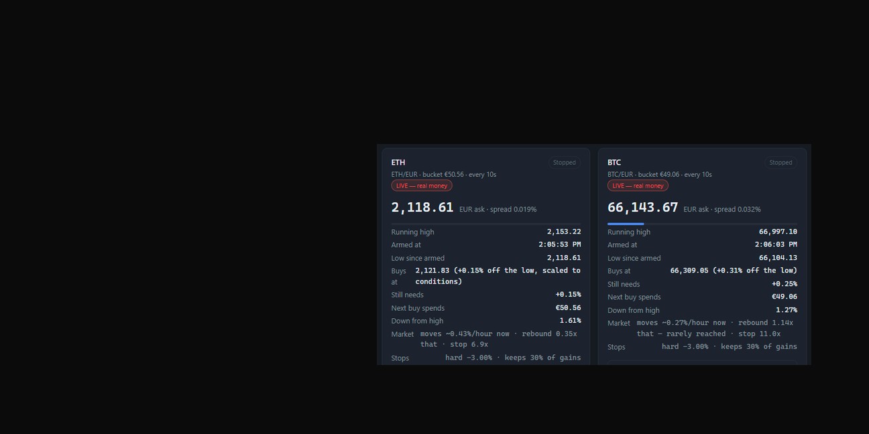The image size is (869, 434).
Task: Click the large BTC price 66,143.67
Action: [643, 208]
